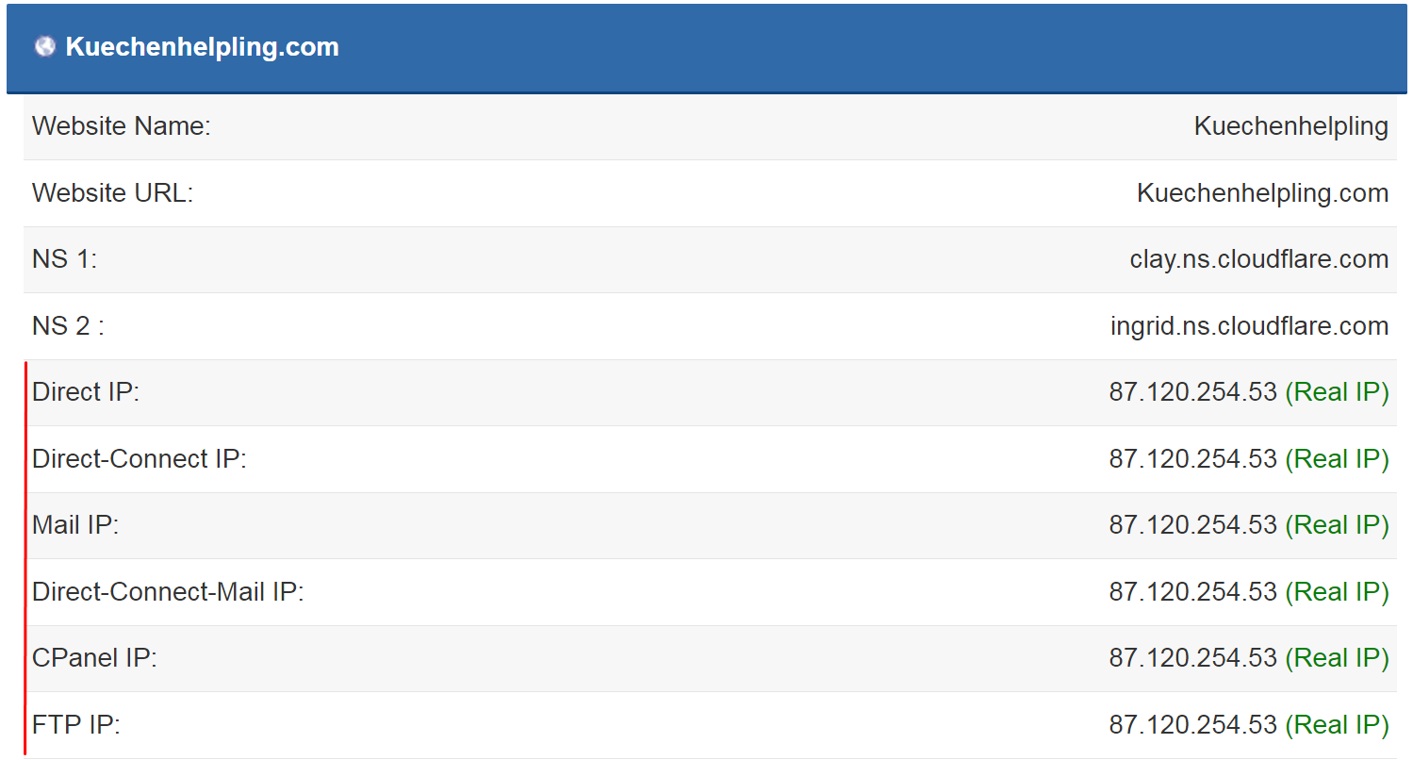This screenshot has width=1413, height=760.
Task: Click the NS 1 label
Action: click(65, 259)
